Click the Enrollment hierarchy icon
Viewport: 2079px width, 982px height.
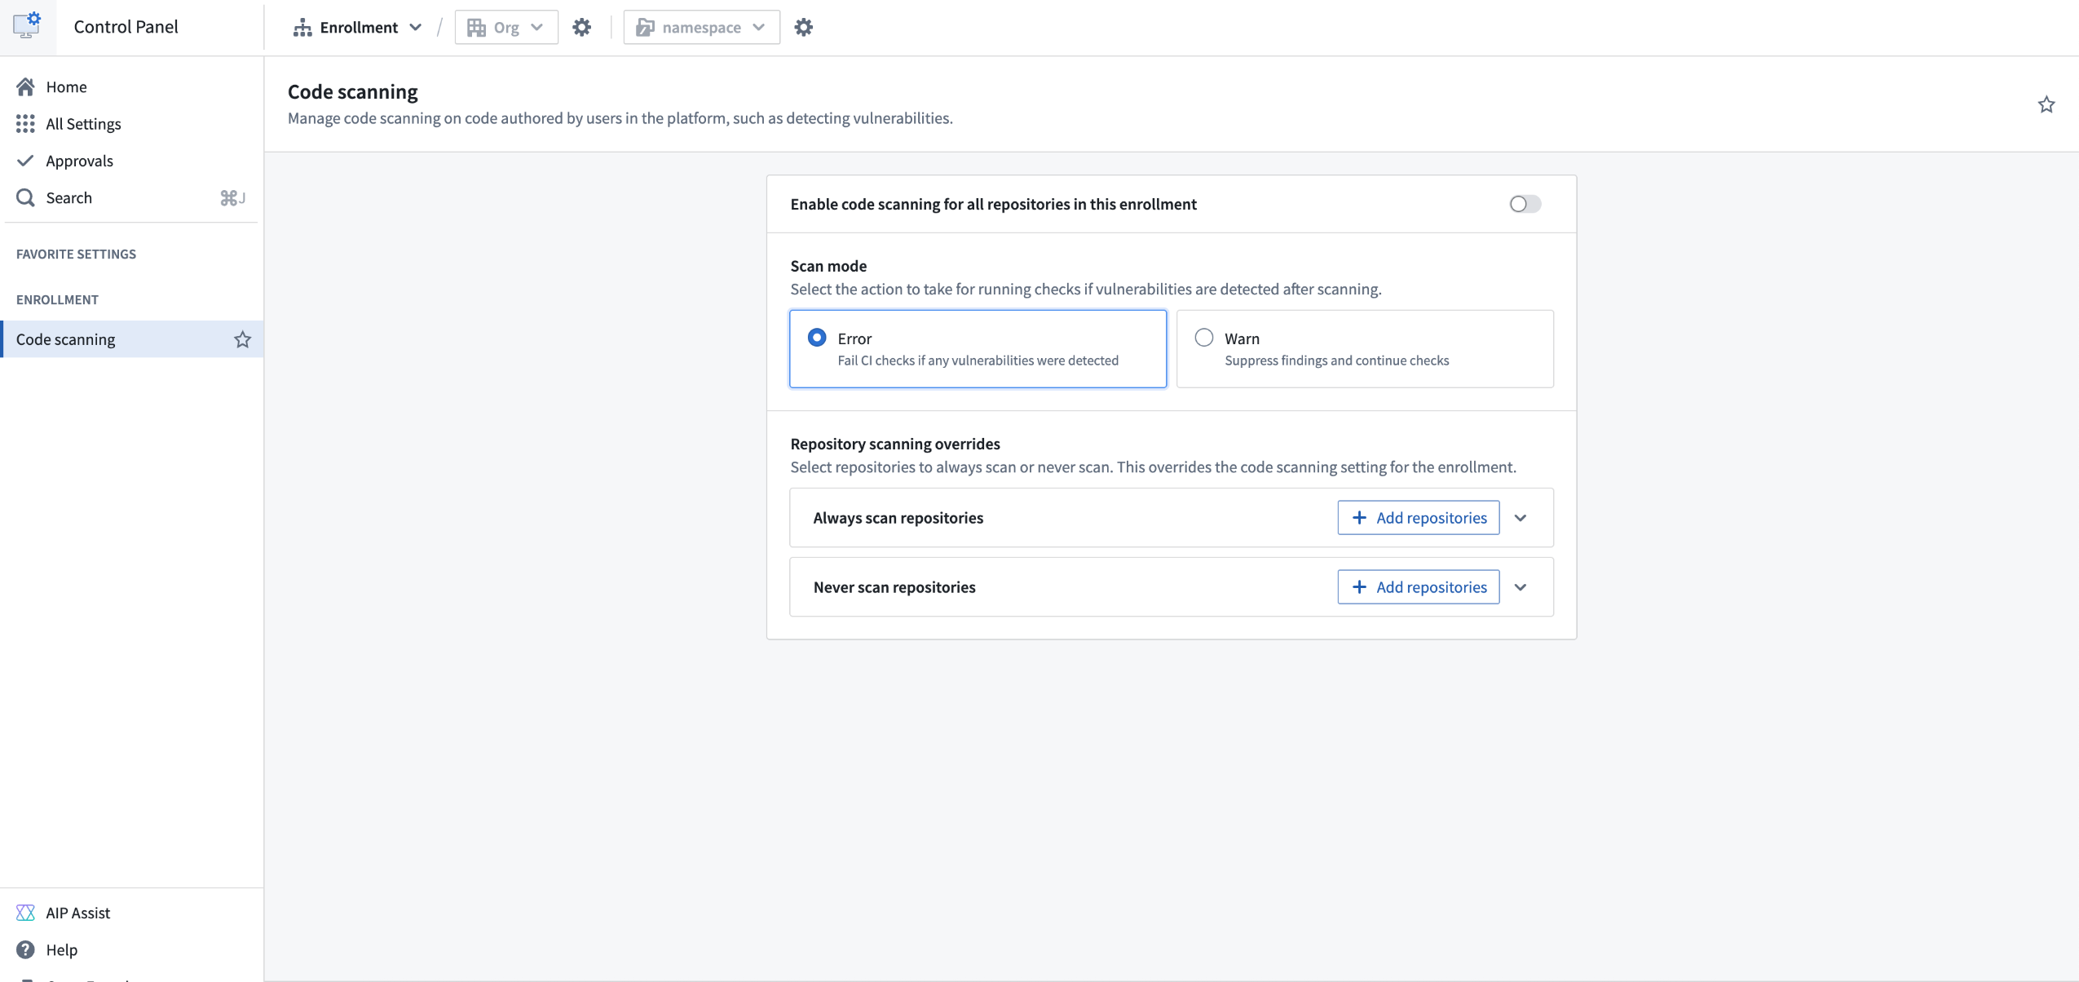pos(302,26)
